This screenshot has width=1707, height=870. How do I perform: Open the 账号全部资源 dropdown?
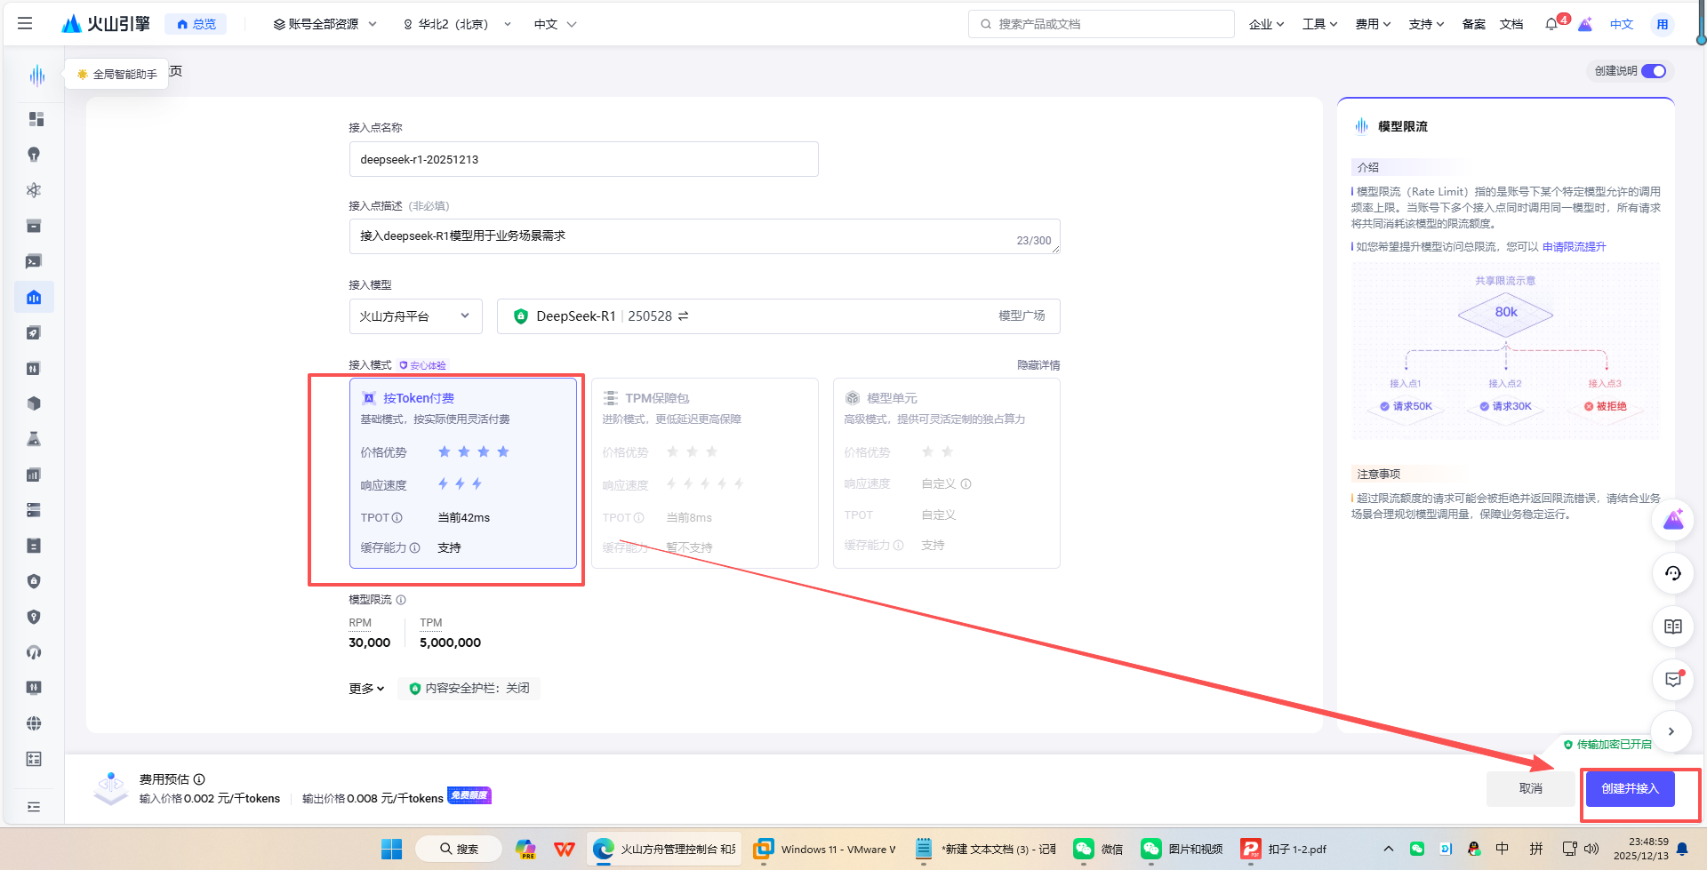[325, 24]
